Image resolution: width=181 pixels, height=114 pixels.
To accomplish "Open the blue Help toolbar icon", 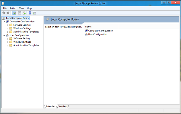I will point(30,13).
